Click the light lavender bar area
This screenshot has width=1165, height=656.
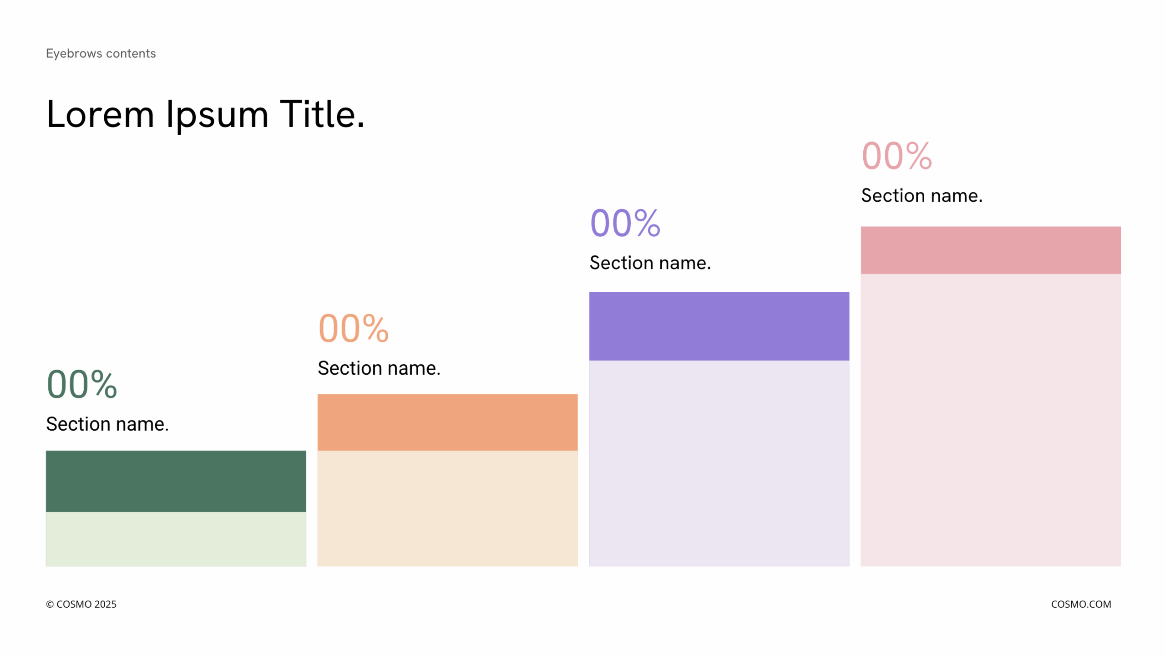click(x=719, y=463)
